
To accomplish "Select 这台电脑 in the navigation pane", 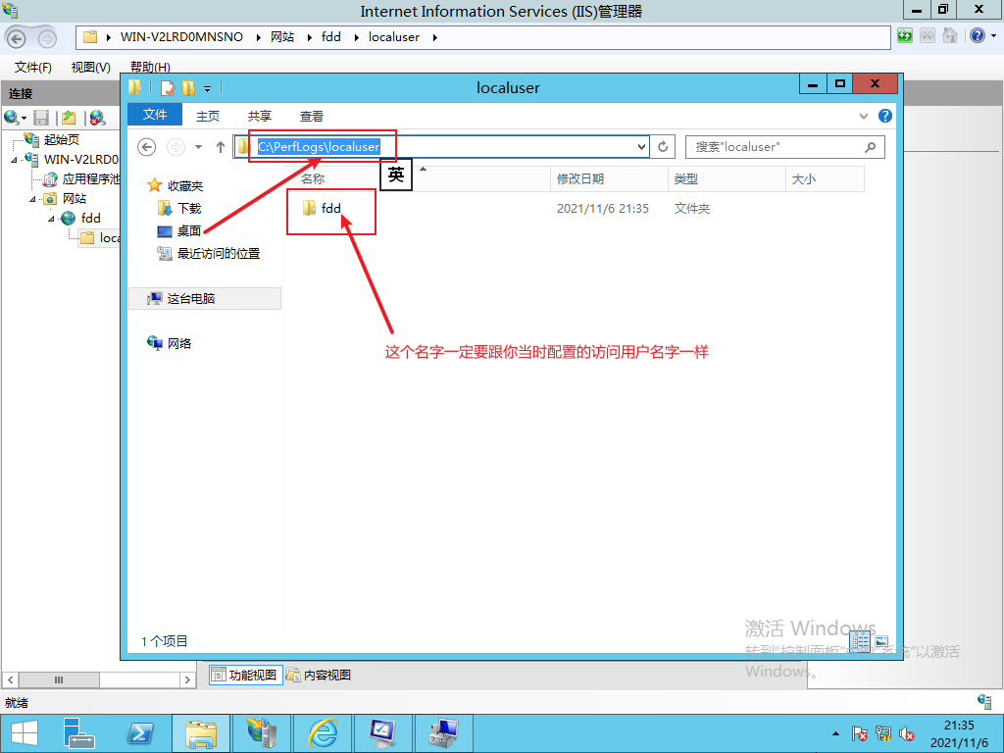I will click(191, 298).
